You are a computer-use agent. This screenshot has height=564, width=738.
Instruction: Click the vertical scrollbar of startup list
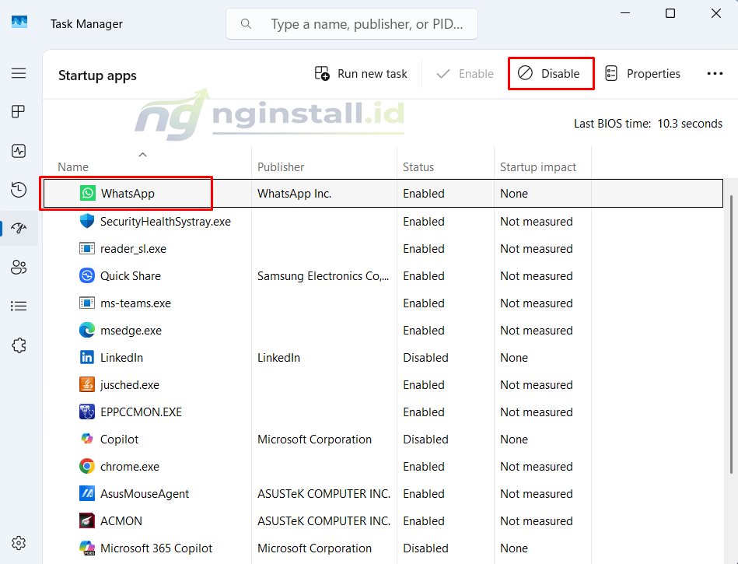731,335
